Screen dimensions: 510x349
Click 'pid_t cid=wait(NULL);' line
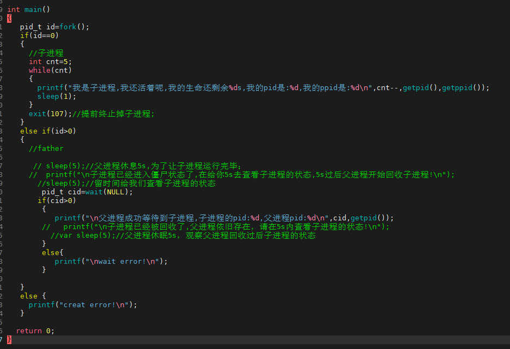click(87, 192)
